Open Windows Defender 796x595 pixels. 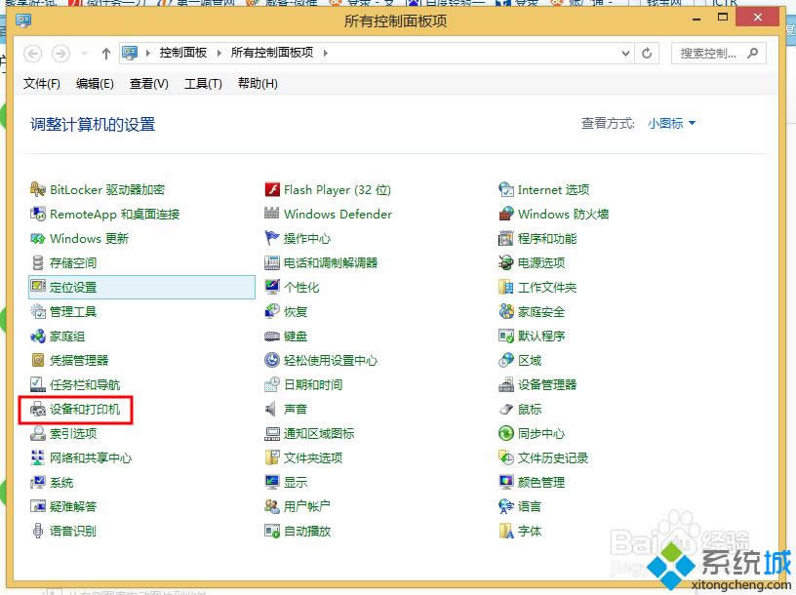(x=338, y=214)
